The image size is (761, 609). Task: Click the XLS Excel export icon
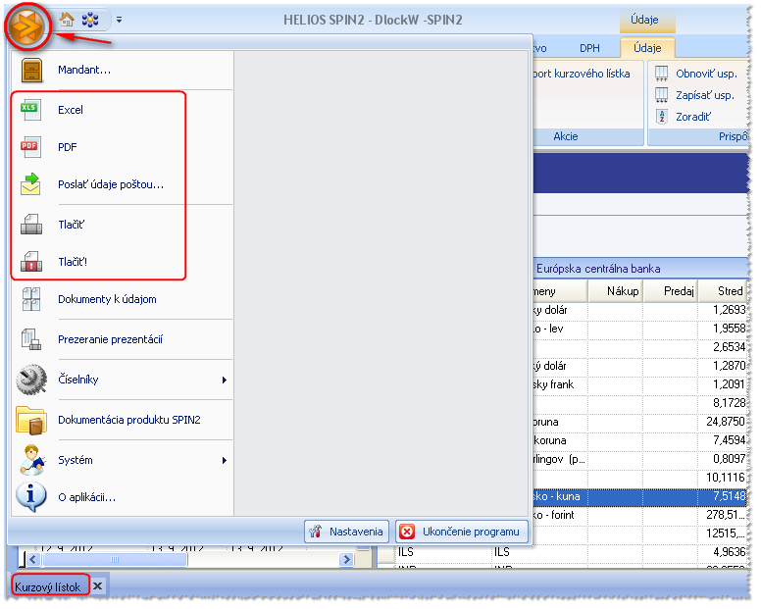[30, 110]
